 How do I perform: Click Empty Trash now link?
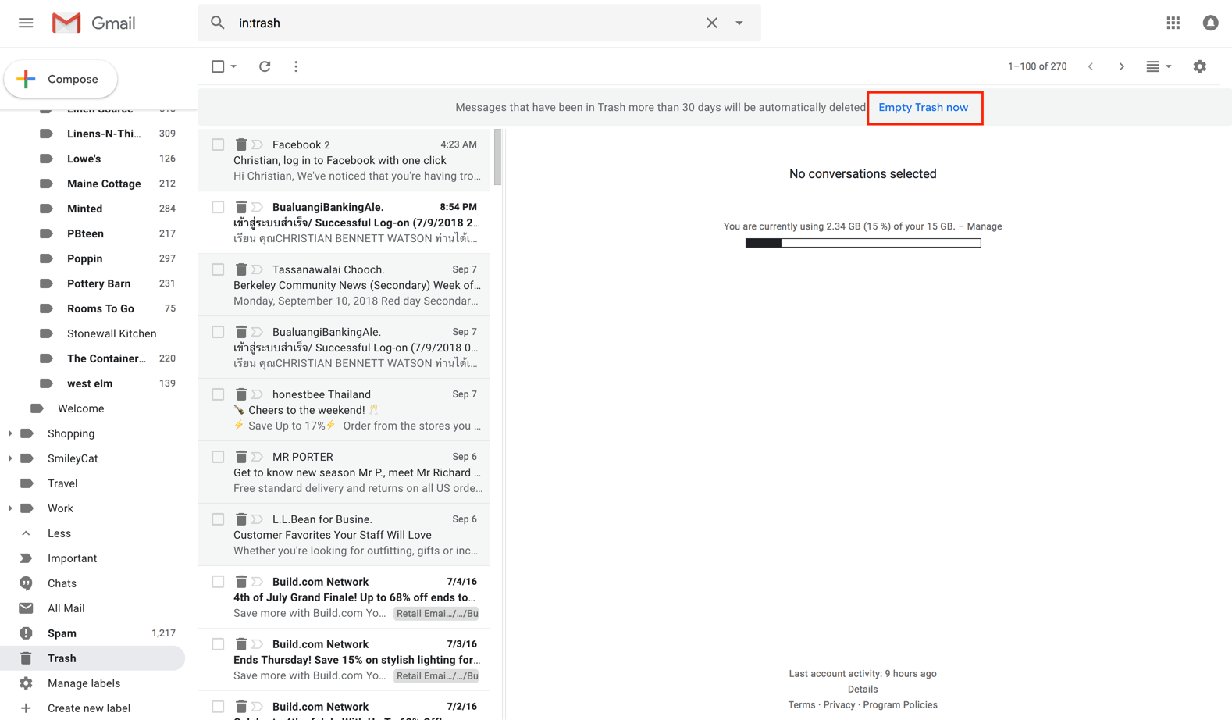pos(923,107)
